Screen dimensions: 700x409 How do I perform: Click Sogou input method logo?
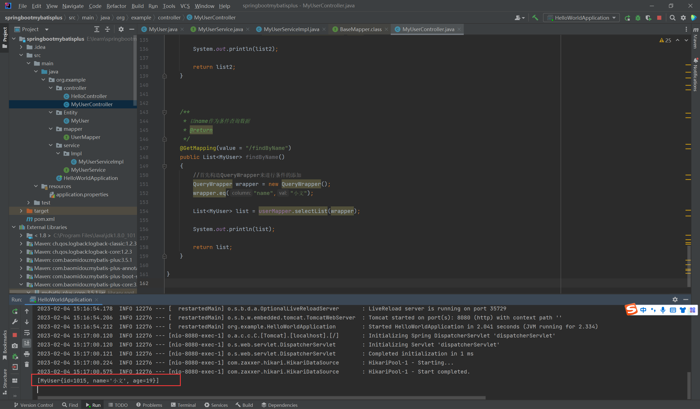631,309
